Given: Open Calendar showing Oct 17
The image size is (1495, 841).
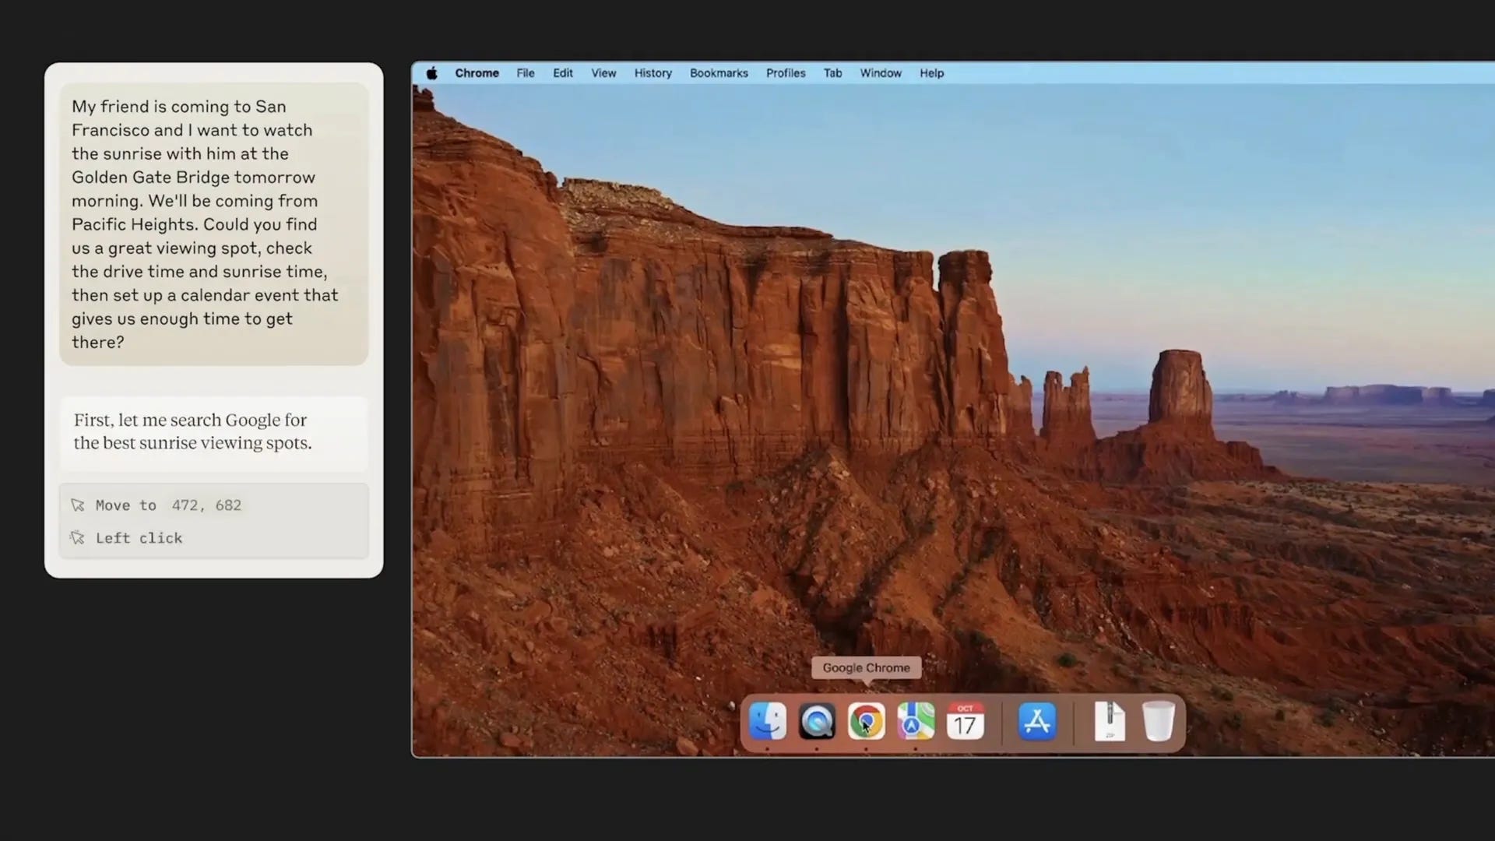Looking at the screenshot, I should 965,722.
